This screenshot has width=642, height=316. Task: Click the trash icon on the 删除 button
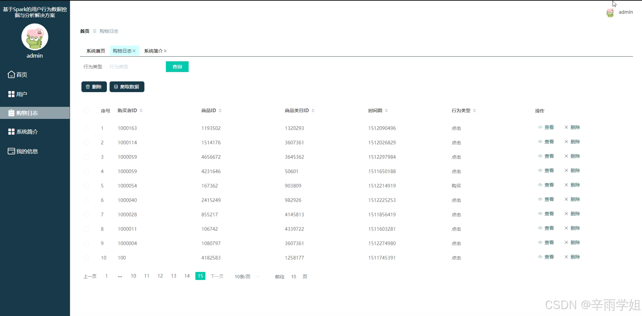click(87, 87)
